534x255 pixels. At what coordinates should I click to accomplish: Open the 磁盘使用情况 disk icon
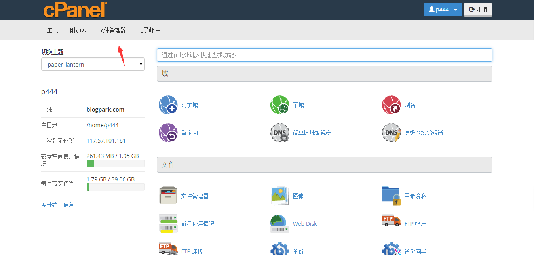tap(168, 224)
